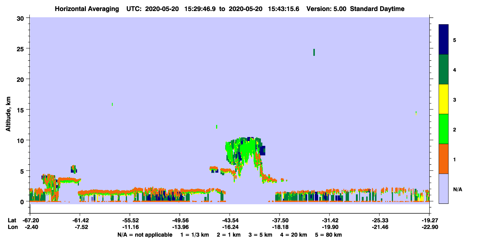The width and height of the screenshot is (477, 245).
Task: Click latitude value '-25.33'
Action: pyautogui.click(x=379, y=220)
